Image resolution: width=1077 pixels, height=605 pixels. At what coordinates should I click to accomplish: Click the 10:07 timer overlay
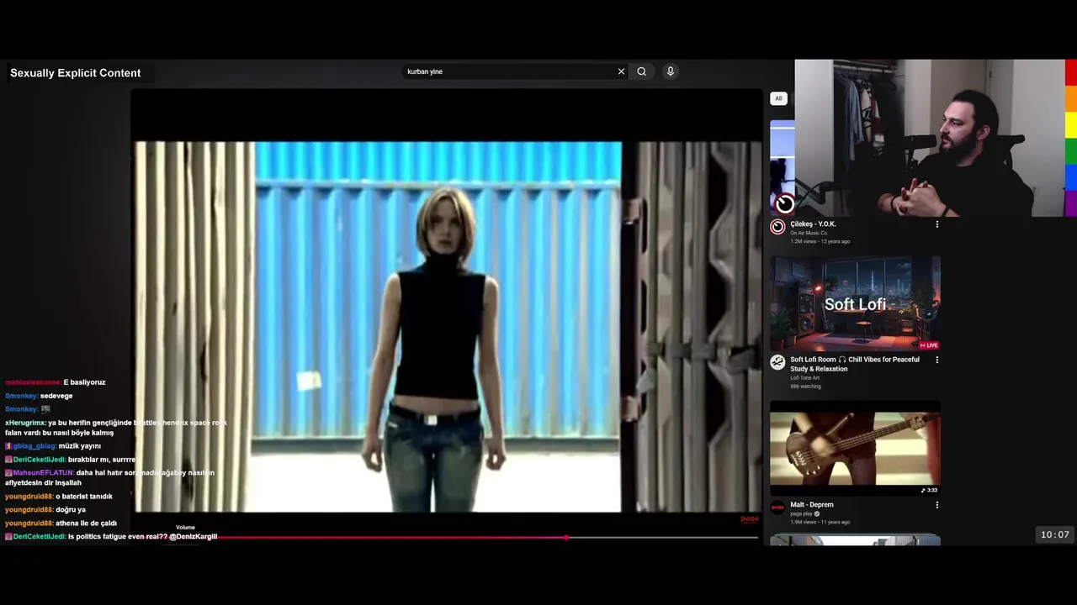1055,534
